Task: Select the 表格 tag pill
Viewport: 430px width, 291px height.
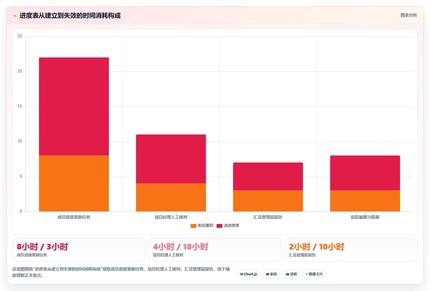Action: (271, 274)
